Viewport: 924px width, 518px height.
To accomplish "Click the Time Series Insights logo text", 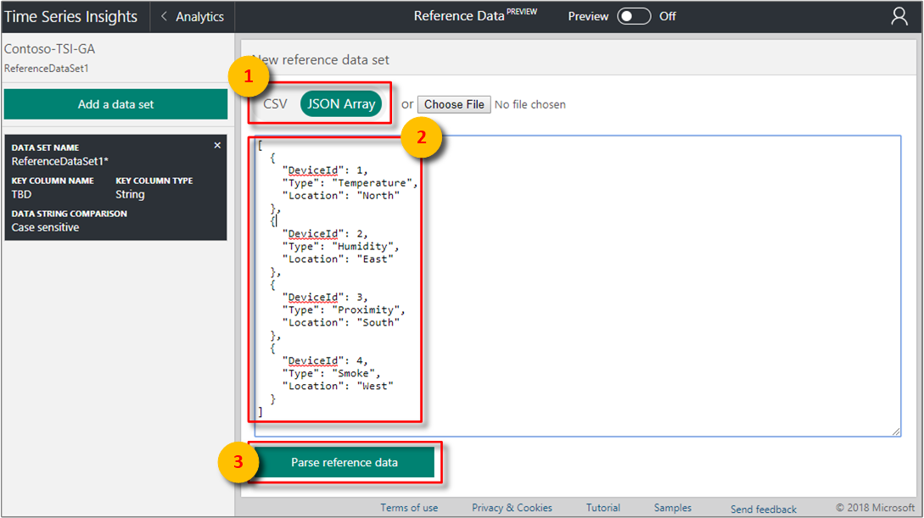I will (x=72, y=15).
